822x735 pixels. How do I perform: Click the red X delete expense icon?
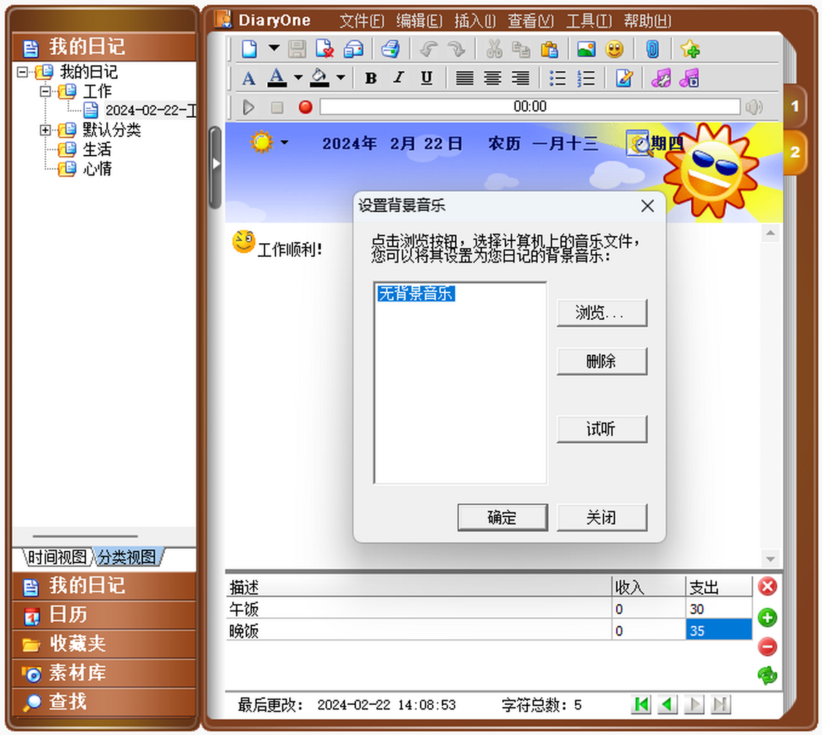tap(767, 586)
